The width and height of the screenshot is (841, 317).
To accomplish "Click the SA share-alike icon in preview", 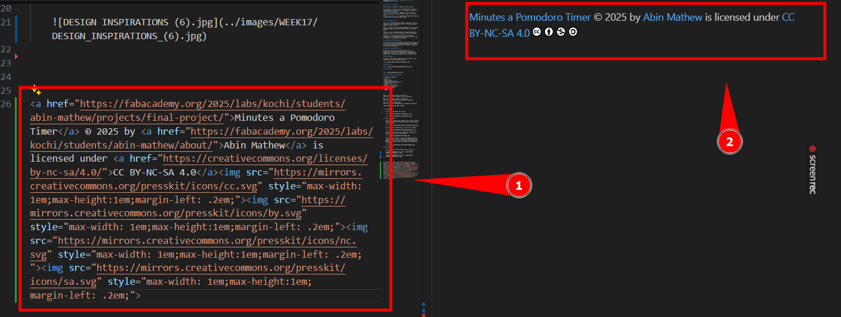I will [x=573, y=32].
